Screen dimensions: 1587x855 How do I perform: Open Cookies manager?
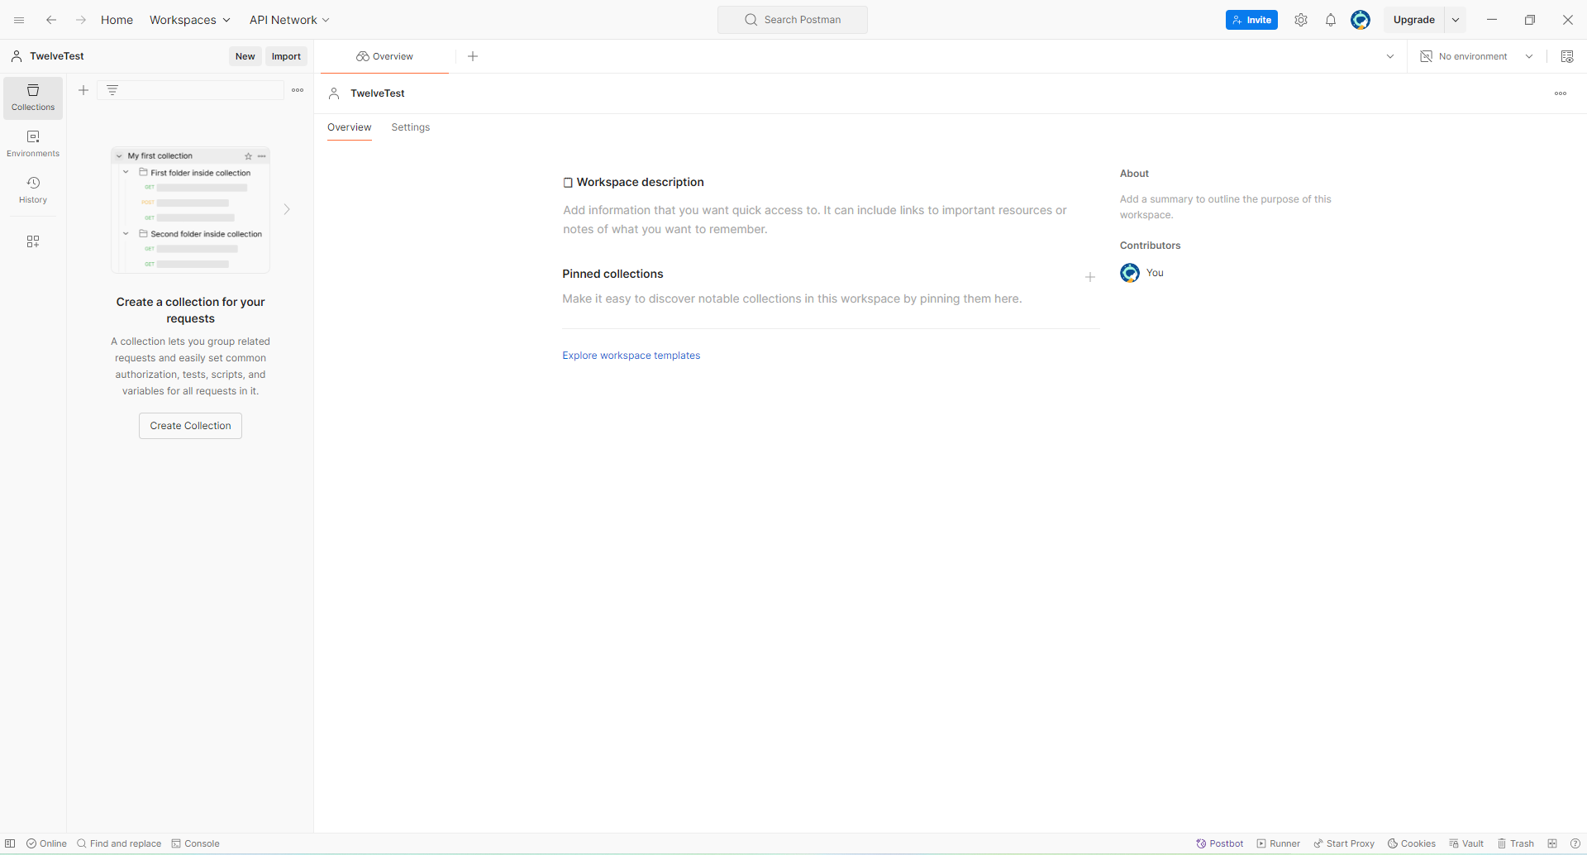pos(1412,843)
